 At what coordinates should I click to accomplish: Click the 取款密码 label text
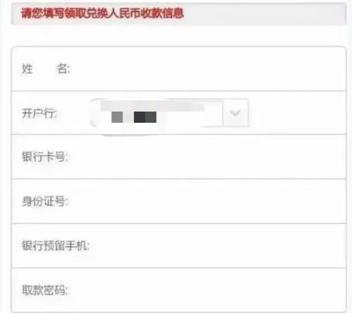45,290
